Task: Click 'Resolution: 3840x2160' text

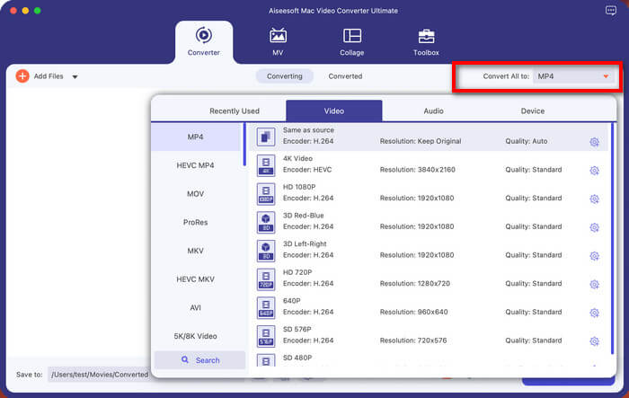Action: tap(417, 169)
